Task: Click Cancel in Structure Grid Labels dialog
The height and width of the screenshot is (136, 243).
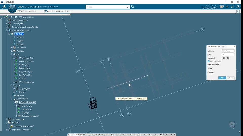Action: [231, 78]
